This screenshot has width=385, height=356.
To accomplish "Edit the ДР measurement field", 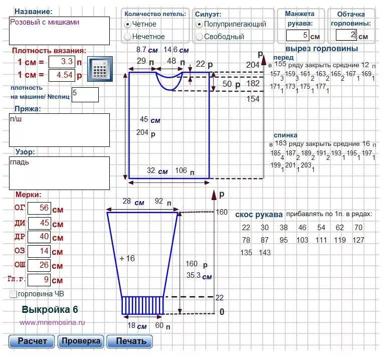I will coord(39,237).
